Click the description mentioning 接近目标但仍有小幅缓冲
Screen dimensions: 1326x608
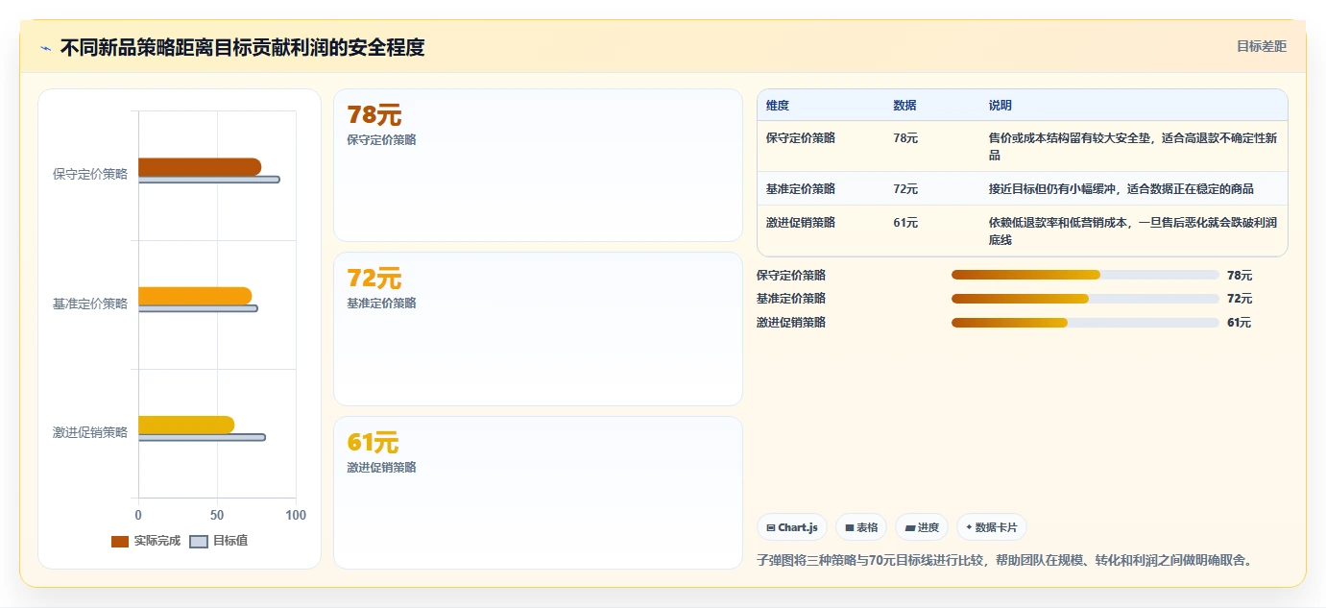pyautogui.click(x=1121, y=188)
